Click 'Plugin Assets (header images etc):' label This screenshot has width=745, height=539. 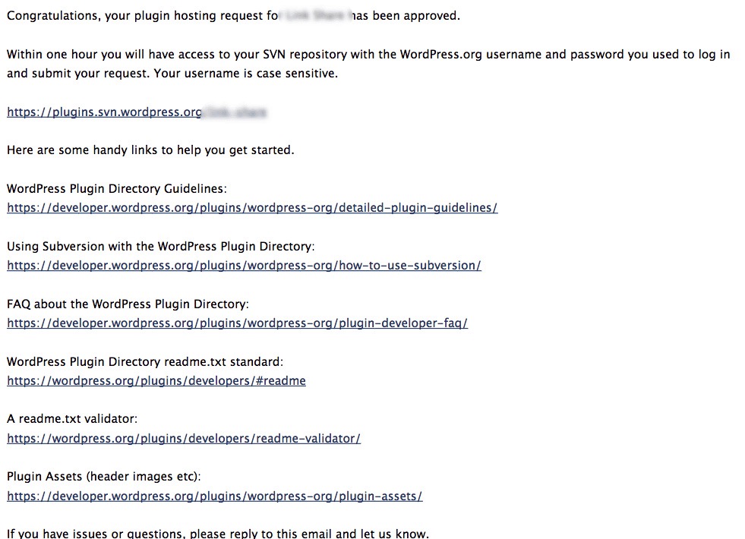103,477
